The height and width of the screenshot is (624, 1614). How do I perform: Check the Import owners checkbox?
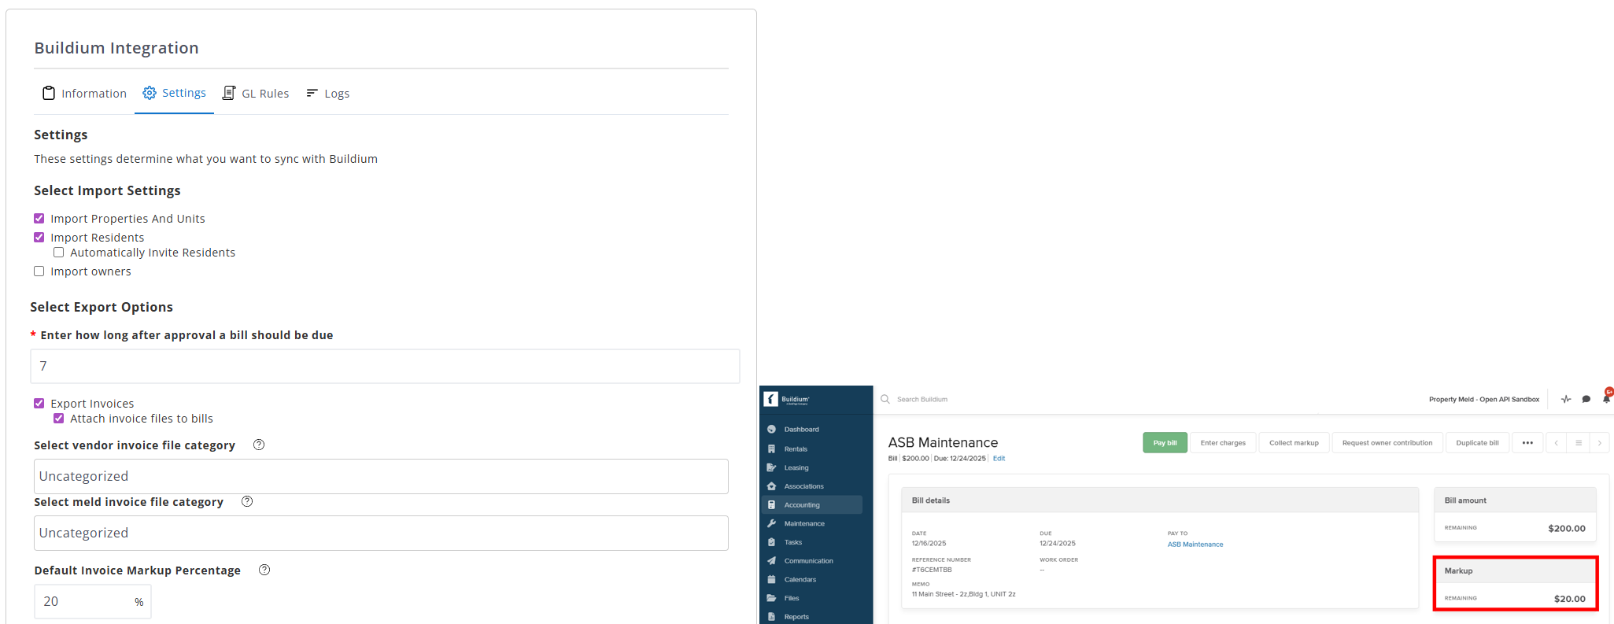coord(39,271)
